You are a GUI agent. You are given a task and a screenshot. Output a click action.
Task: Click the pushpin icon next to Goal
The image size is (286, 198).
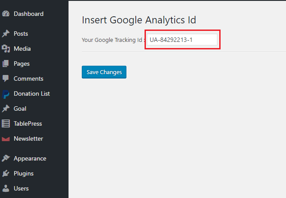click(x=6, y=108)
